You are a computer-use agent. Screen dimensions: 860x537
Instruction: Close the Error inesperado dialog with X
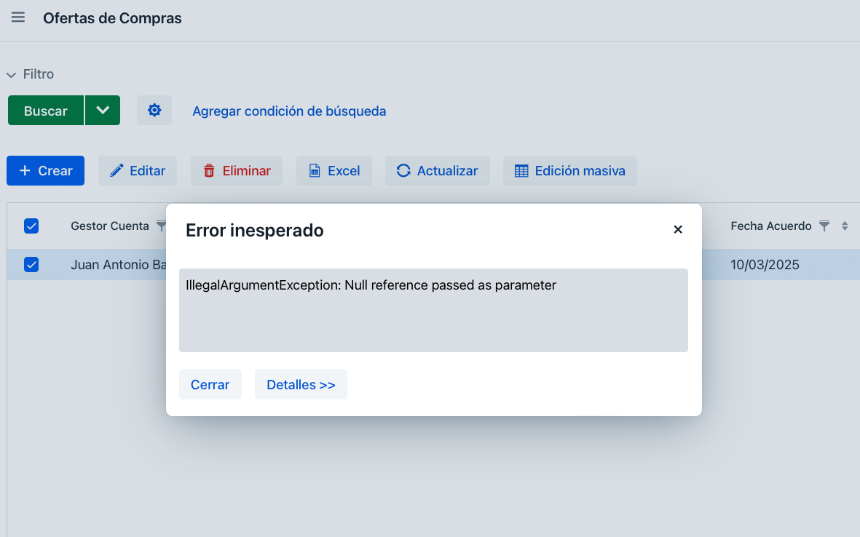(x=678, y=230)
